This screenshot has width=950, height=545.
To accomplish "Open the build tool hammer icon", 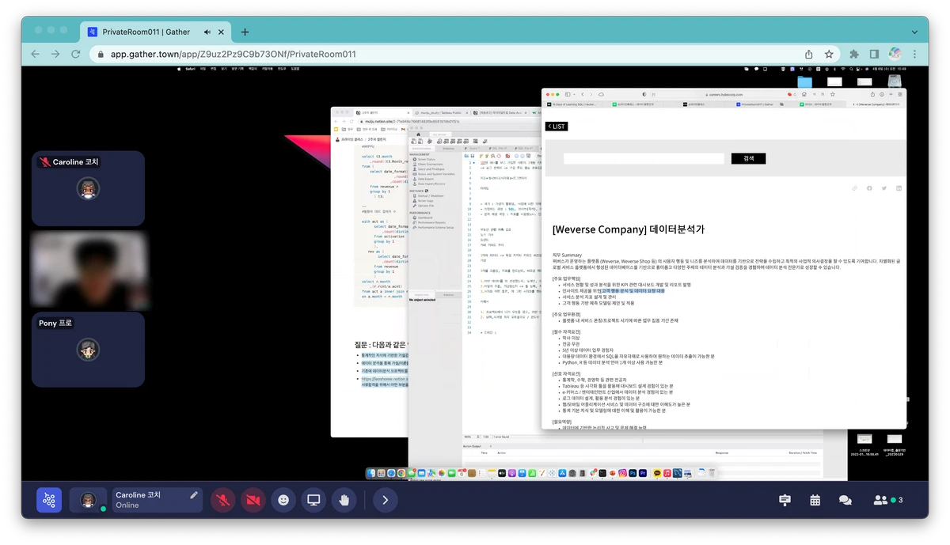I will point(785,500).
